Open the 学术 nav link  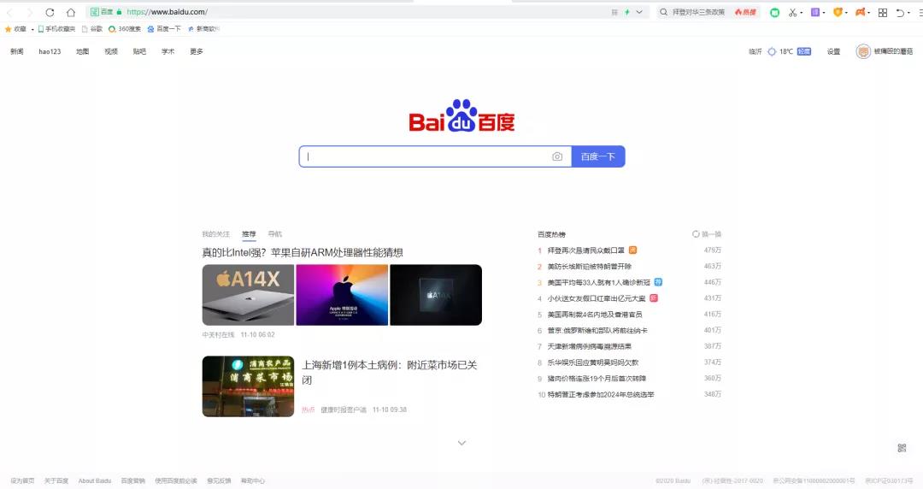[x=168, y=52]
